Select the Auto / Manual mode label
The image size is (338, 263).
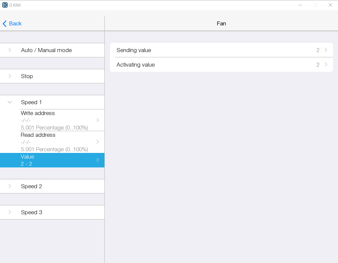(46, 50)
